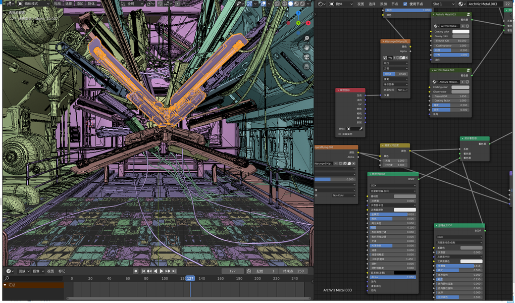The width and height of the screenshot is (515, 303).
Task: Jump to the start frame
Action: coord(143,271)
